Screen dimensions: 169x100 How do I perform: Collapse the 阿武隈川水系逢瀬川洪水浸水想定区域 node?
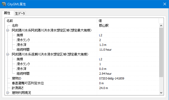click(7, 54)
